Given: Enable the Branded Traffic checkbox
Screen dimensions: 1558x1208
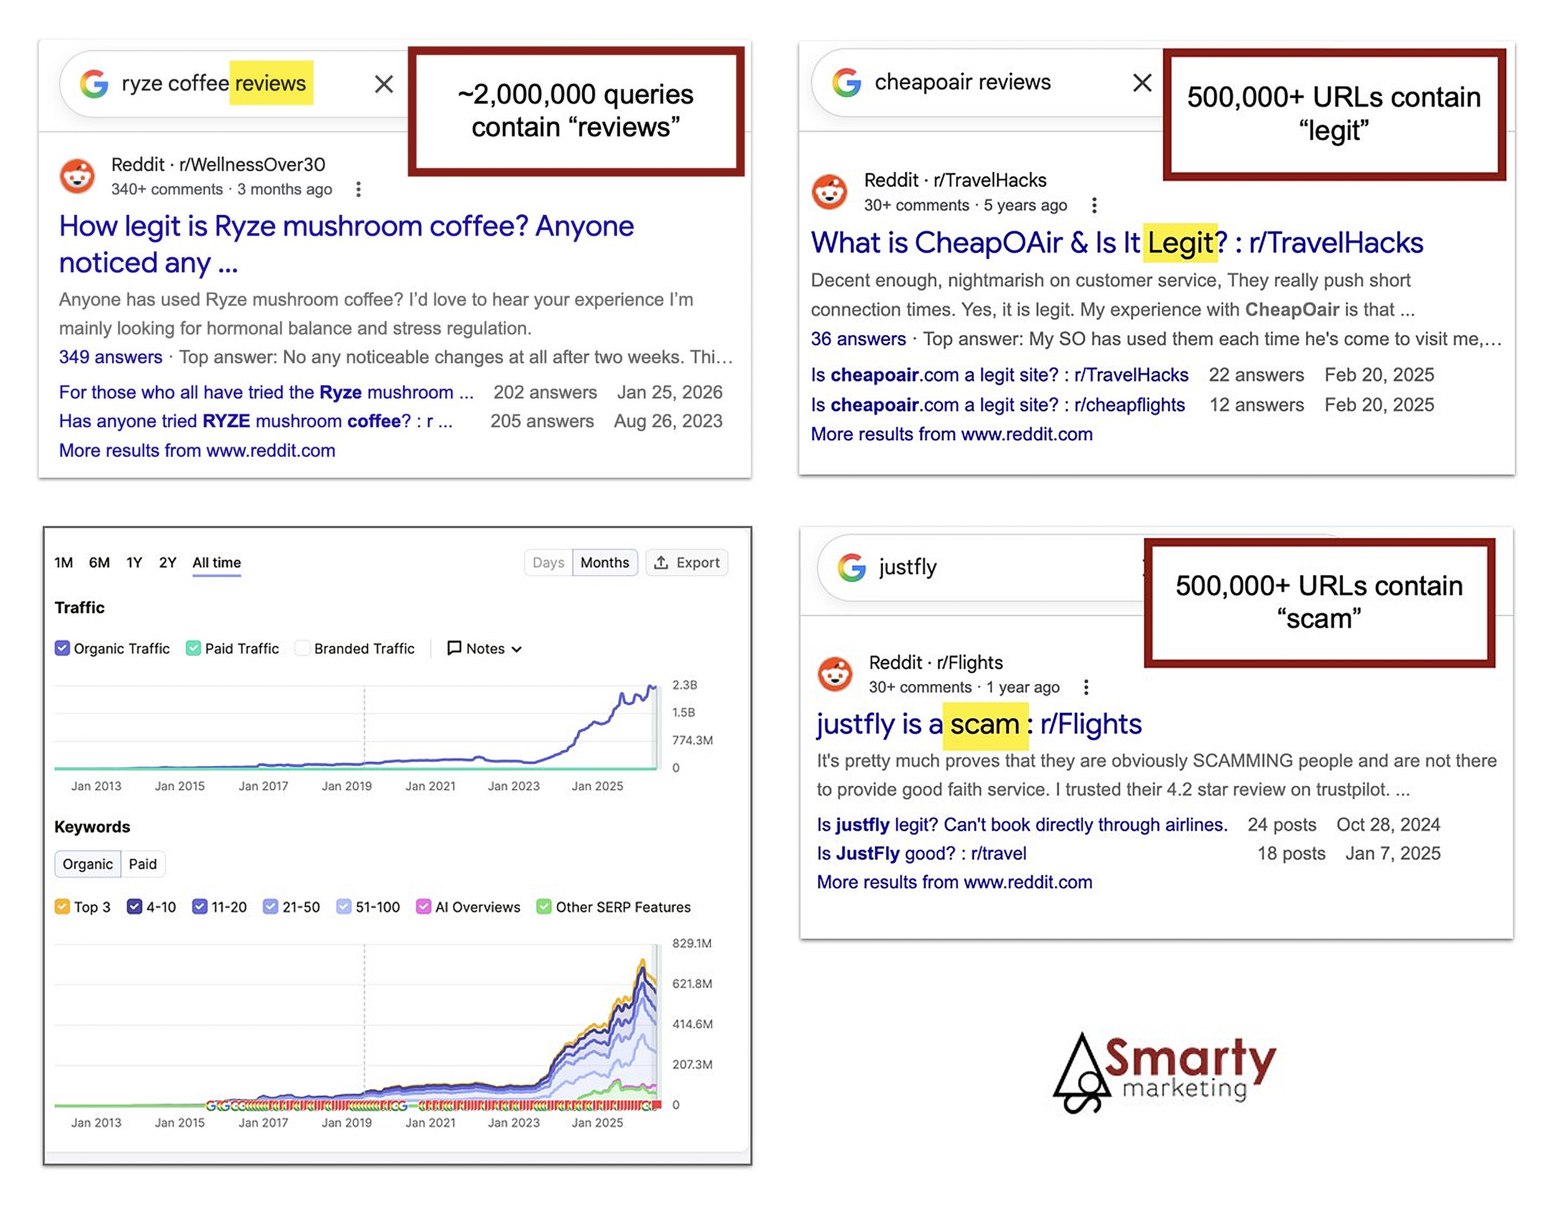Looking at the screenshot, I should (302, 647).
